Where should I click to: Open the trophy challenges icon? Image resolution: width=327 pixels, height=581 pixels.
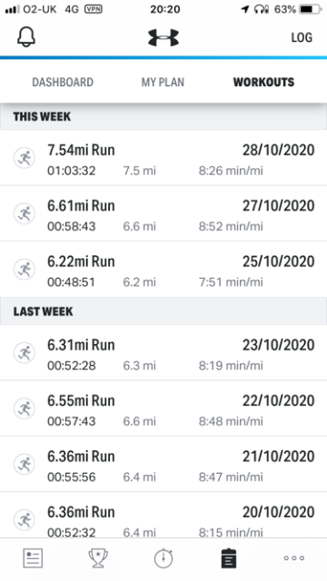point(98,558)
